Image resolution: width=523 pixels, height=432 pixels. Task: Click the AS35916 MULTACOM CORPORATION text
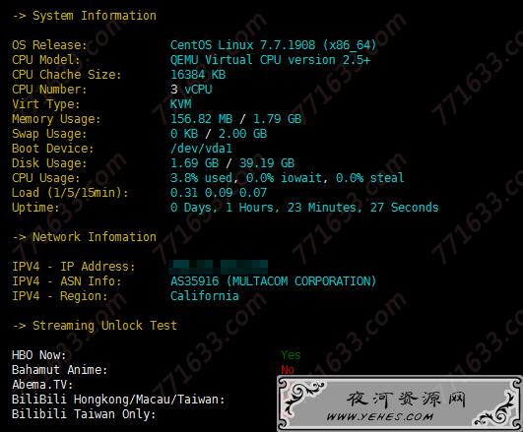273,281
